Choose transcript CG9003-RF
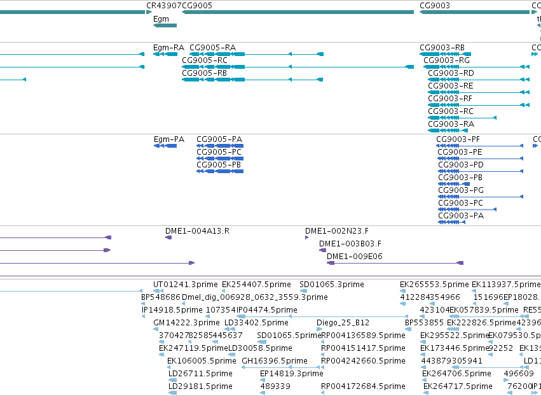 pos(450,99)
